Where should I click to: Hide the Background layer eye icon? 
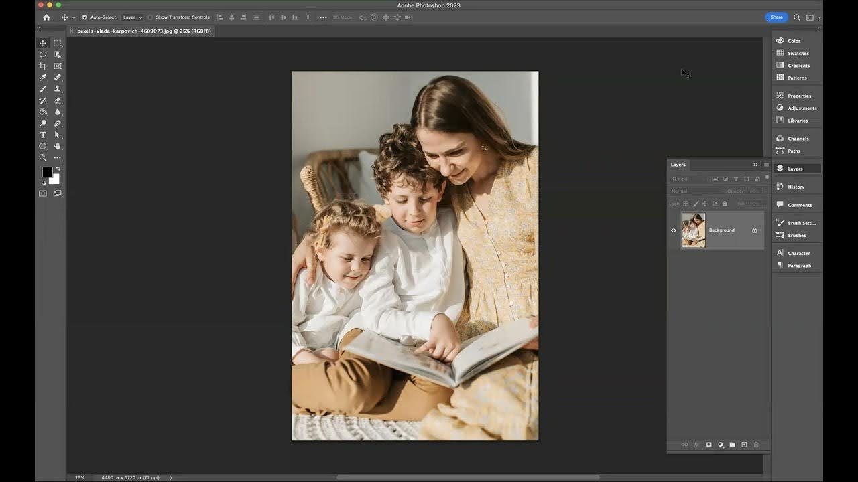[x=674, y=230]
